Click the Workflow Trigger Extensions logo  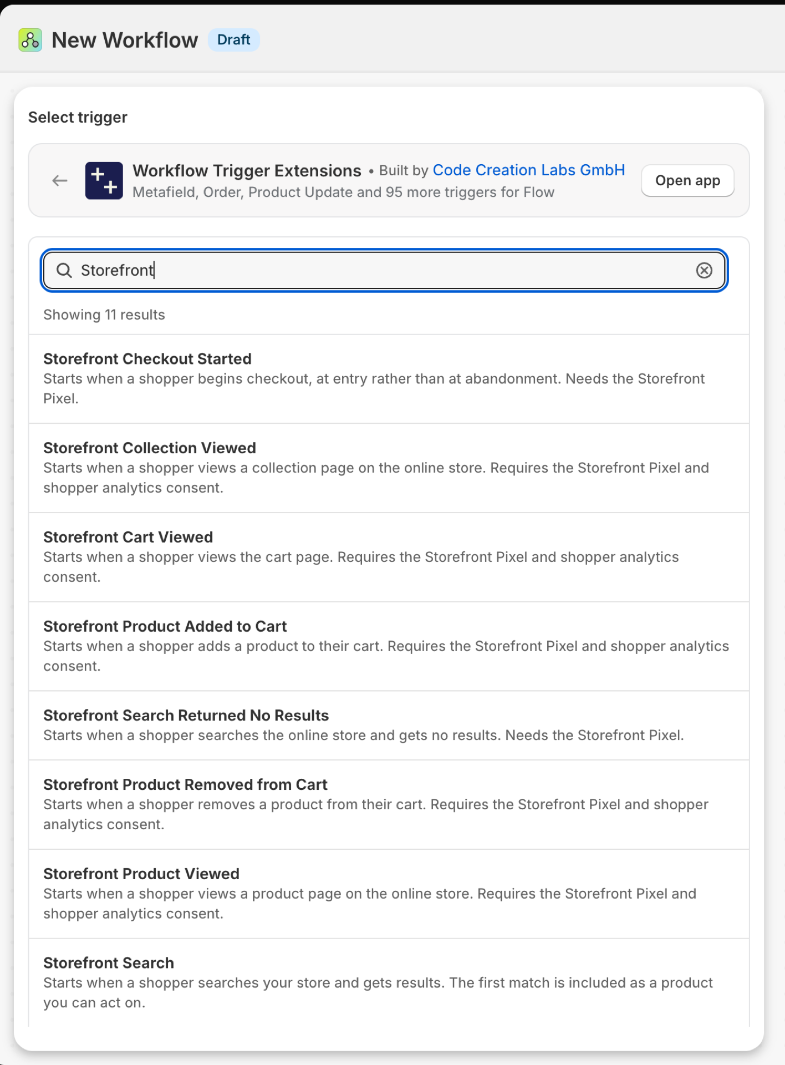point(104,181)
